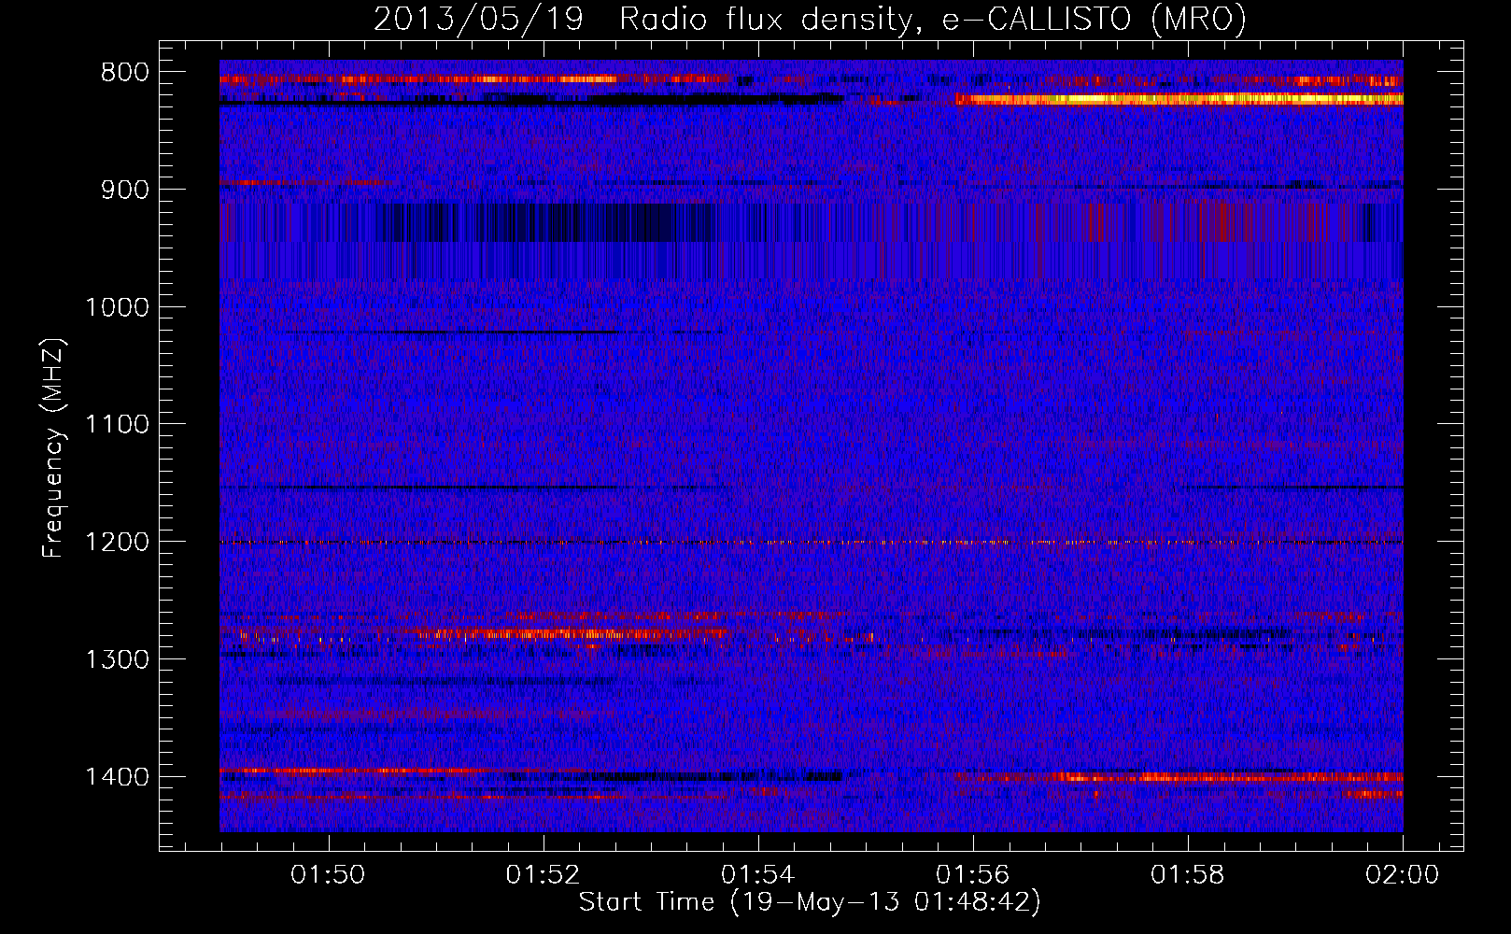Screen dimensions: 1511x934
Task: Click the plot title '2013/05/19 Radio flux density, e-CALLISTO (MRO)'
Action: coord(810,19)
